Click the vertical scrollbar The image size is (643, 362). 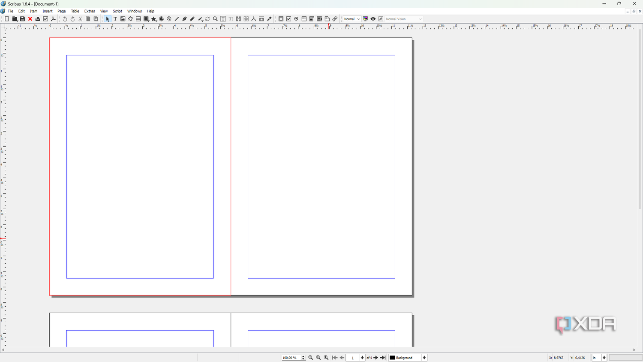[x=640, y=119]
